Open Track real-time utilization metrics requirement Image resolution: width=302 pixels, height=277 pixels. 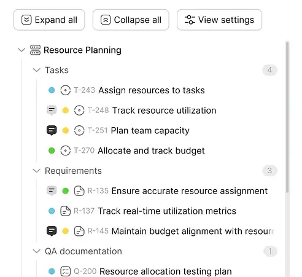(x=167, y=211)
